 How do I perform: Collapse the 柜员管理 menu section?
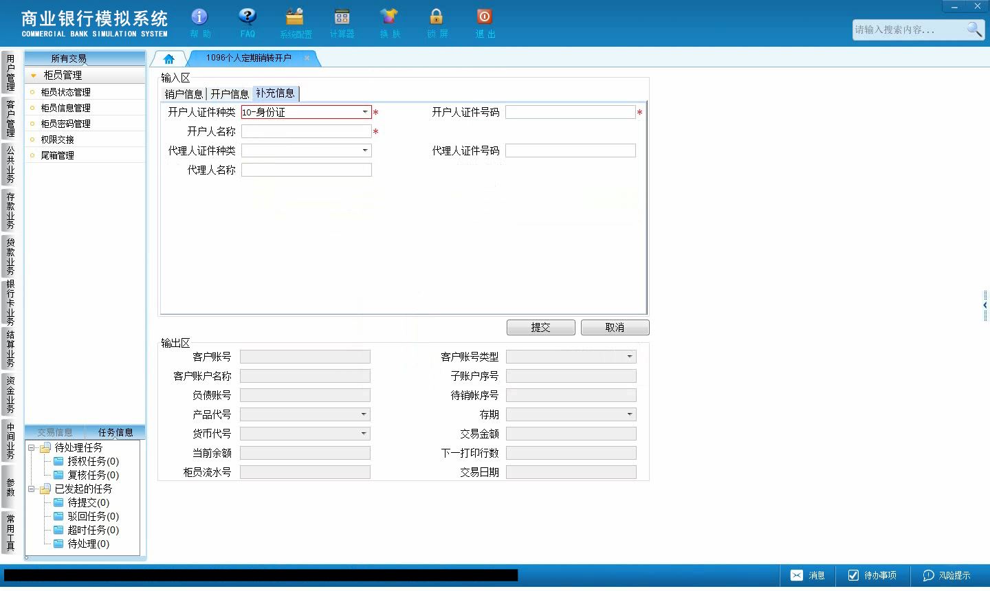[x=33, y=76]
